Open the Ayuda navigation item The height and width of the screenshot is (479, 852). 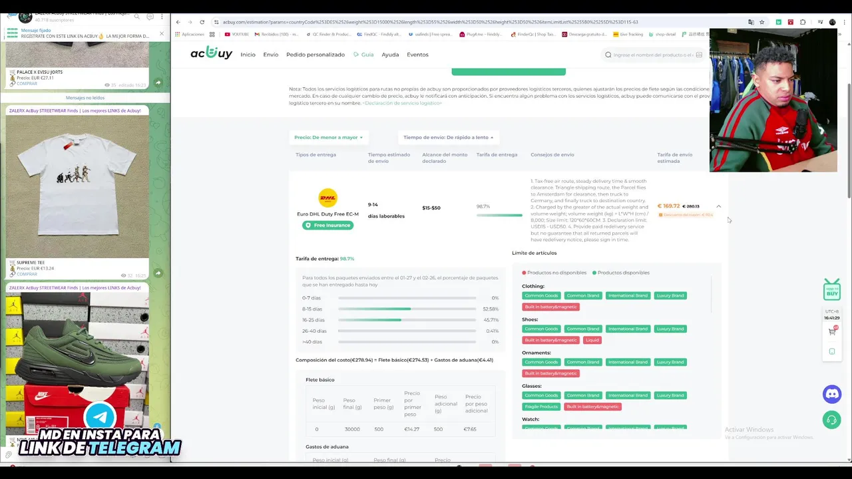click(x=390, y=55)
